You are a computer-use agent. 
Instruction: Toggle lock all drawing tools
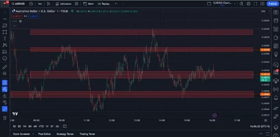click(x=5, y=96)
